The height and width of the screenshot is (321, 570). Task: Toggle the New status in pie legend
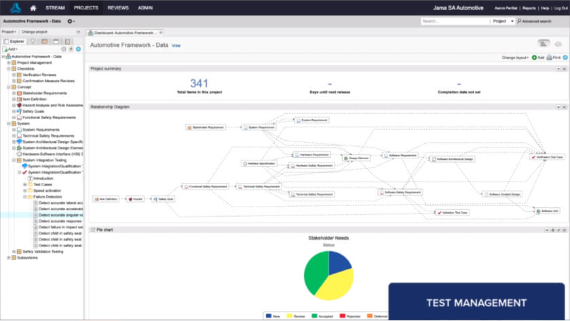pyautogui.click(x=273, y=316)
